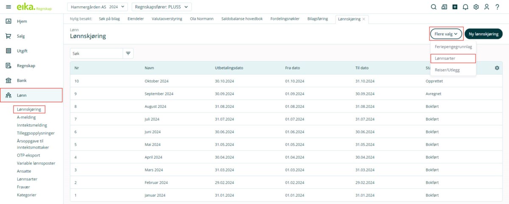
Task: Click the plus quick-create icon
Action: click(455, 7)
